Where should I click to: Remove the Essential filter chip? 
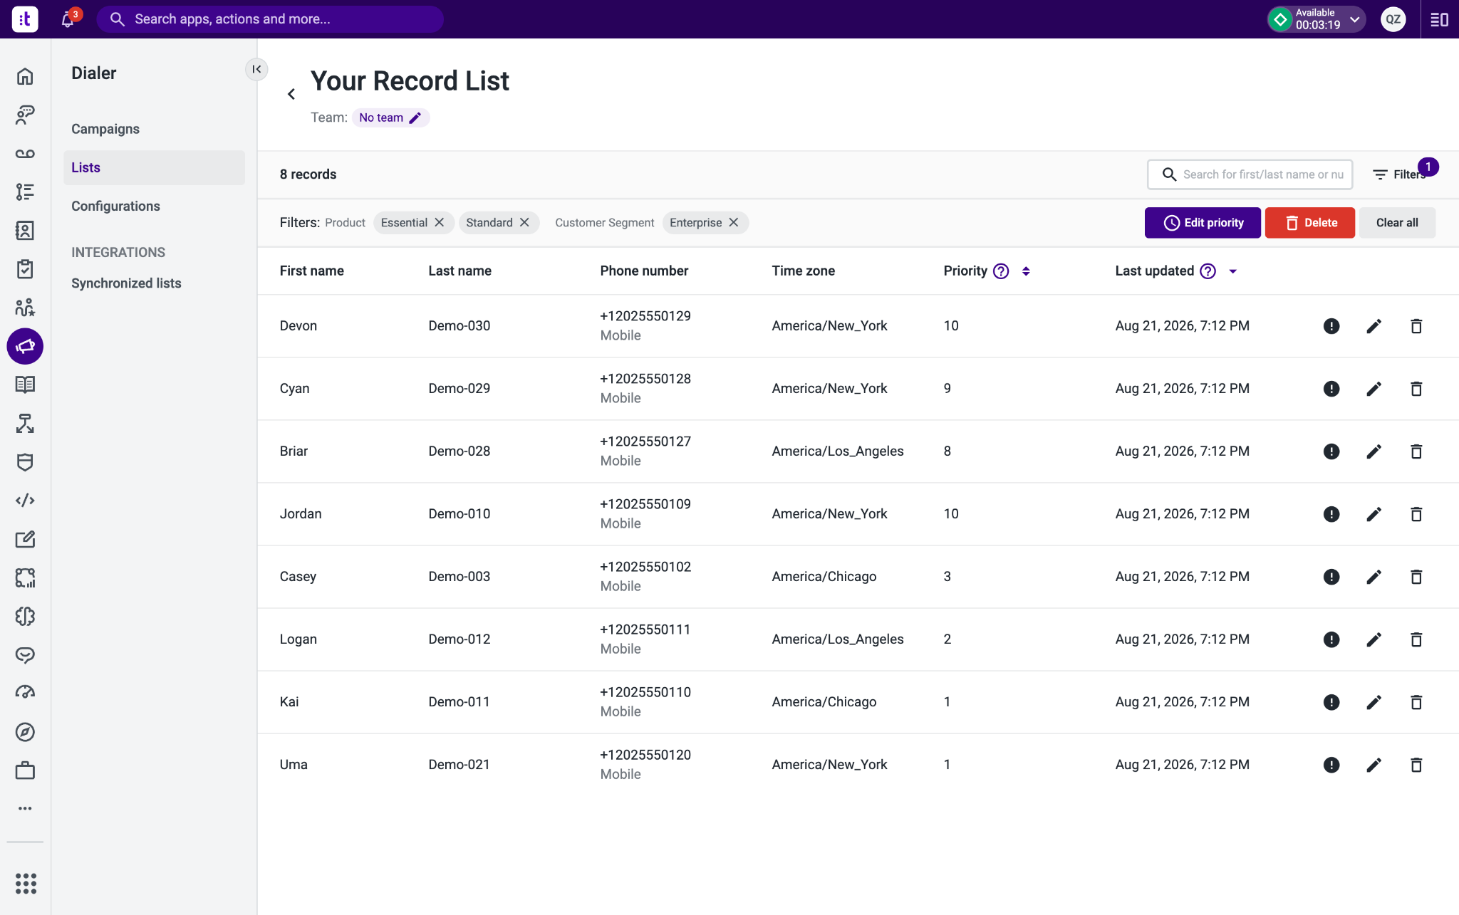pyautogui.click(x=440, y=222)
